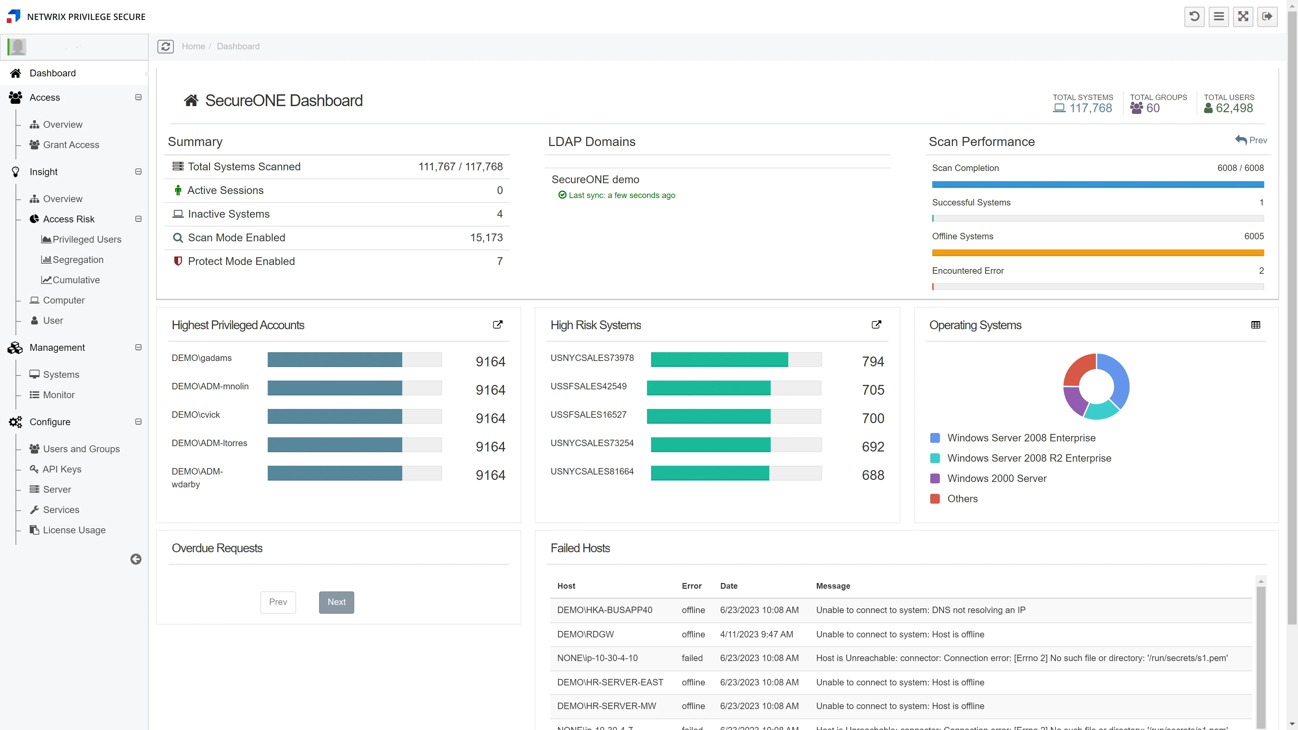Click the DEMO\gadams account bar
Image resolution: width=1298 pixels, height=730 pixels.
click(355, 359)
